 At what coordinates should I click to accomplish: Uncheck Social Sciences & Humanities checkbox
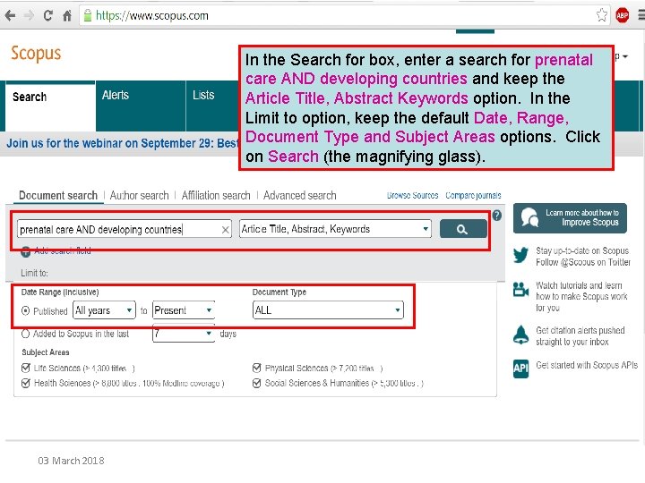[257, 383]
